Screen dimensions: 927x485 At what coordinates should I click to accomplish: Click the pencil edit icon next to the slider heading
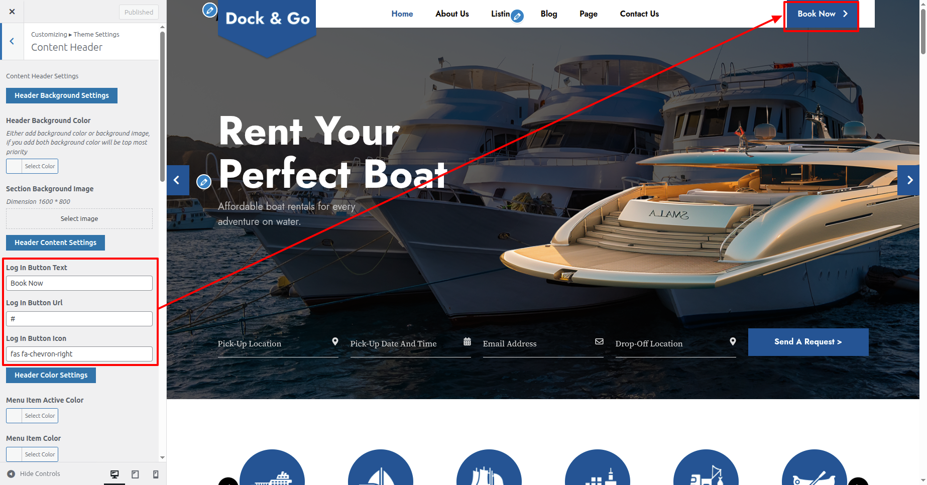(x=203, y=182)
